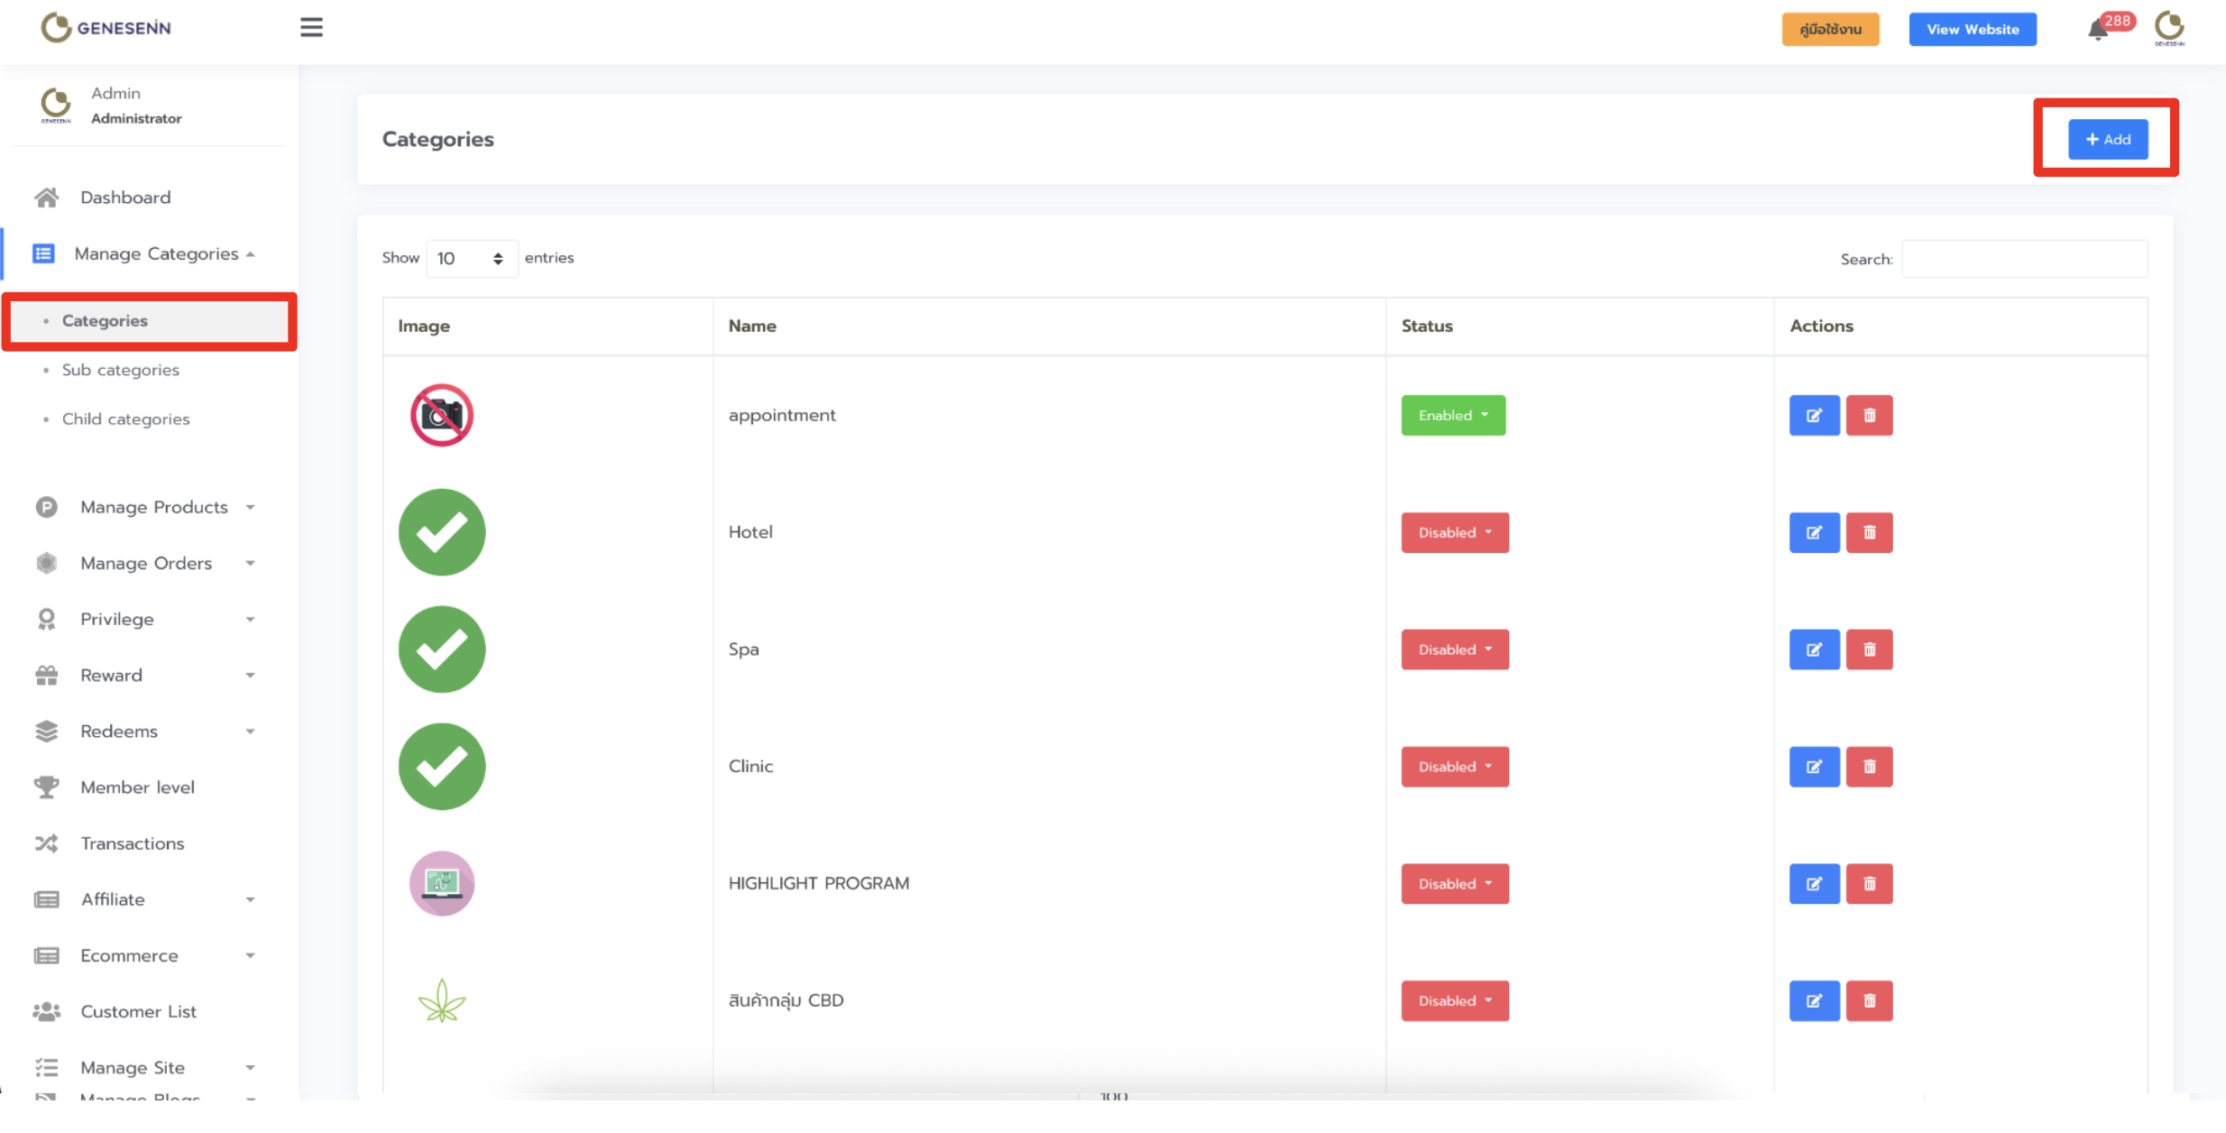Open profile avatar in top right
Screen dimensions: 2226x1133
tap(2169, 28)
